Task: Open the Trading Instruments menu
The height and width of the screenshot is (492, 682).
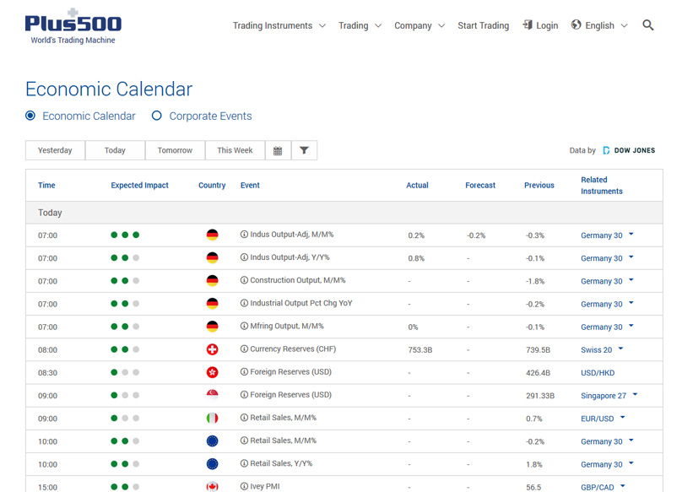Action: 279,26
